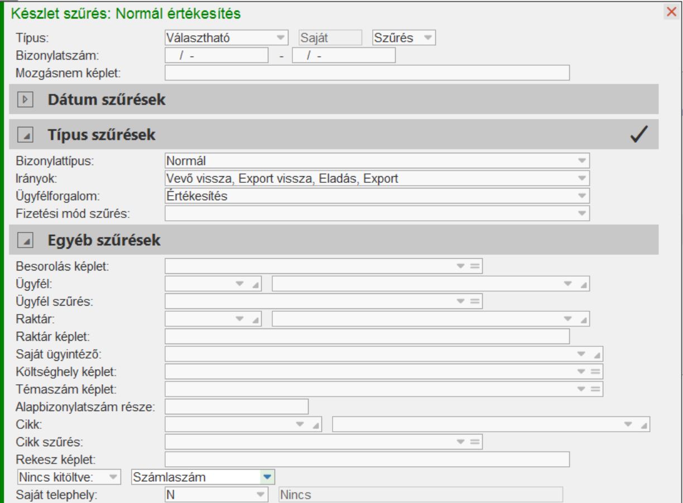Click the lookup triangle of Cikk code field
This screenshot has width=683, height=503.
click(x=316, y=424)
